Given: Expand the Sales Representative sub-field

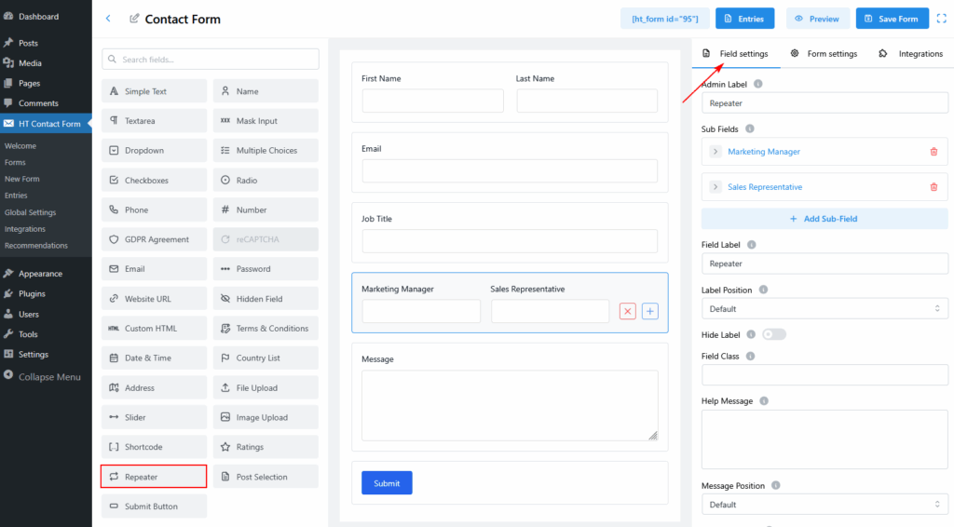Looking at the screenshot, I should [x=715, y=187].
